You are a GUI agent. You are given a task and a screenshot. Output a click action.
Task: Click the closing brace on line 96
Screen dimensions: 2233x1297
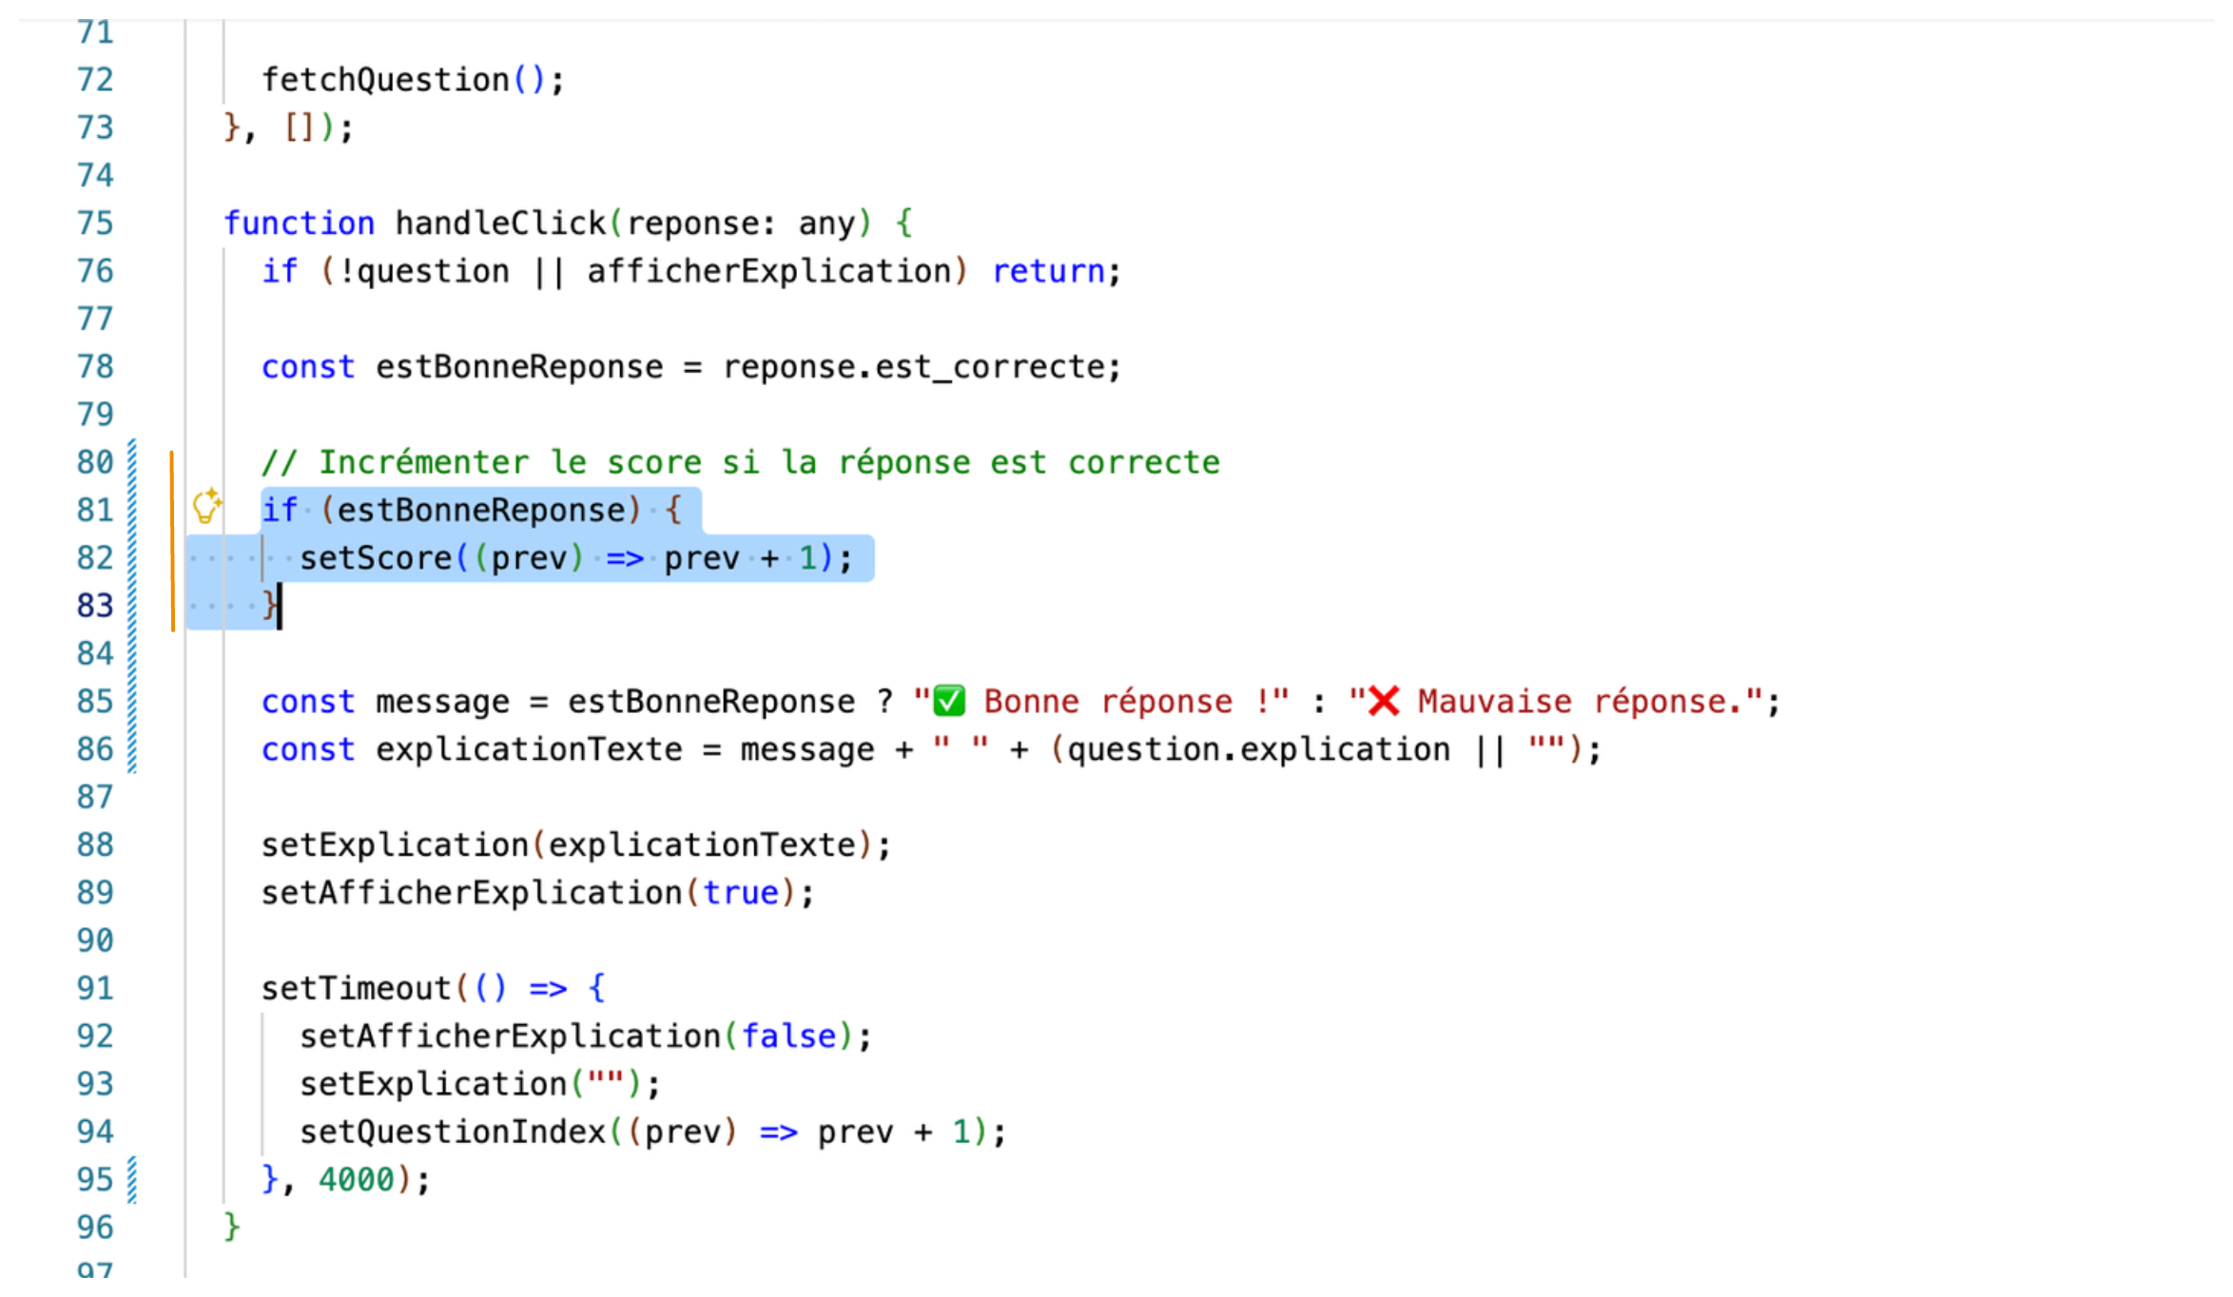tap(232, 1228)
